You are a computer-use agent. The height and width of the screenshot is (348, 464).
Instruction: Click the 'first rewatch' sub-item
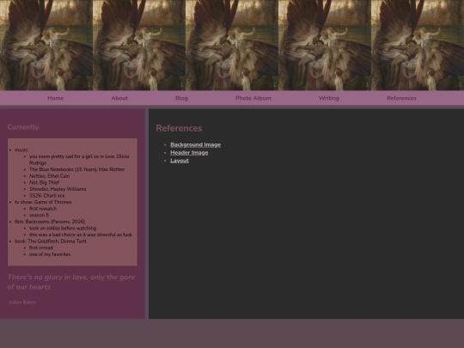coord(43,209)
